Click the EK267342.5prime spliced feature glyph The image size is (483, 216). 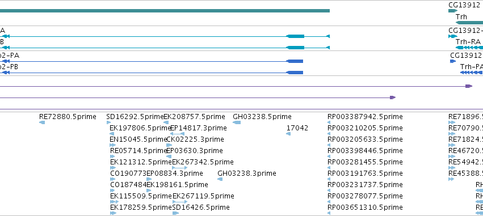coord(179,168)
